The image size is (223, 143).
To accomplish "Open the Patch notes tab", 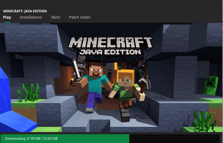I will click(80, 17).
